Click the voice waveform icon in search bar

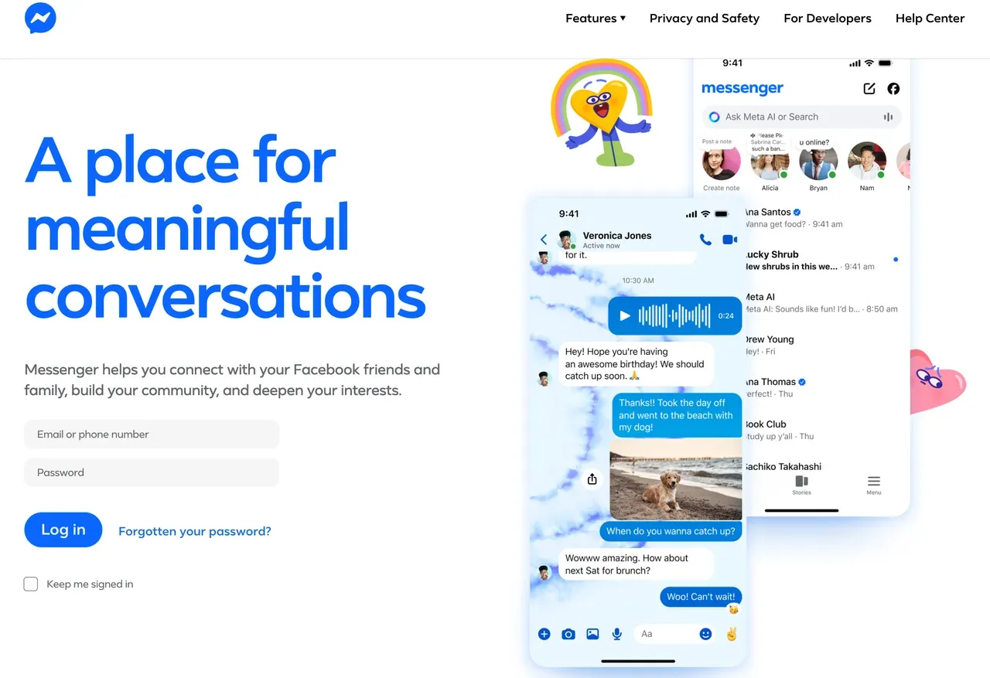tap(888, 117)
